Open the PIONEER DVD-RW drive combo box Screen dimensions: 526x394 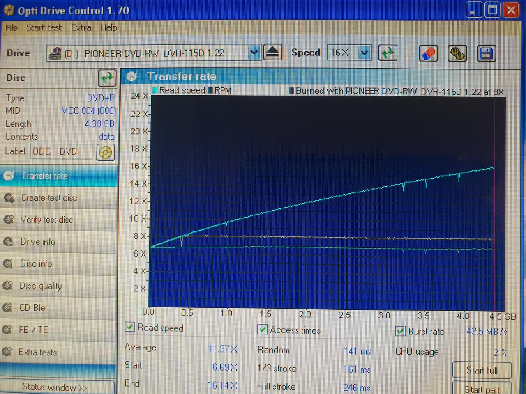click(154, 53)
